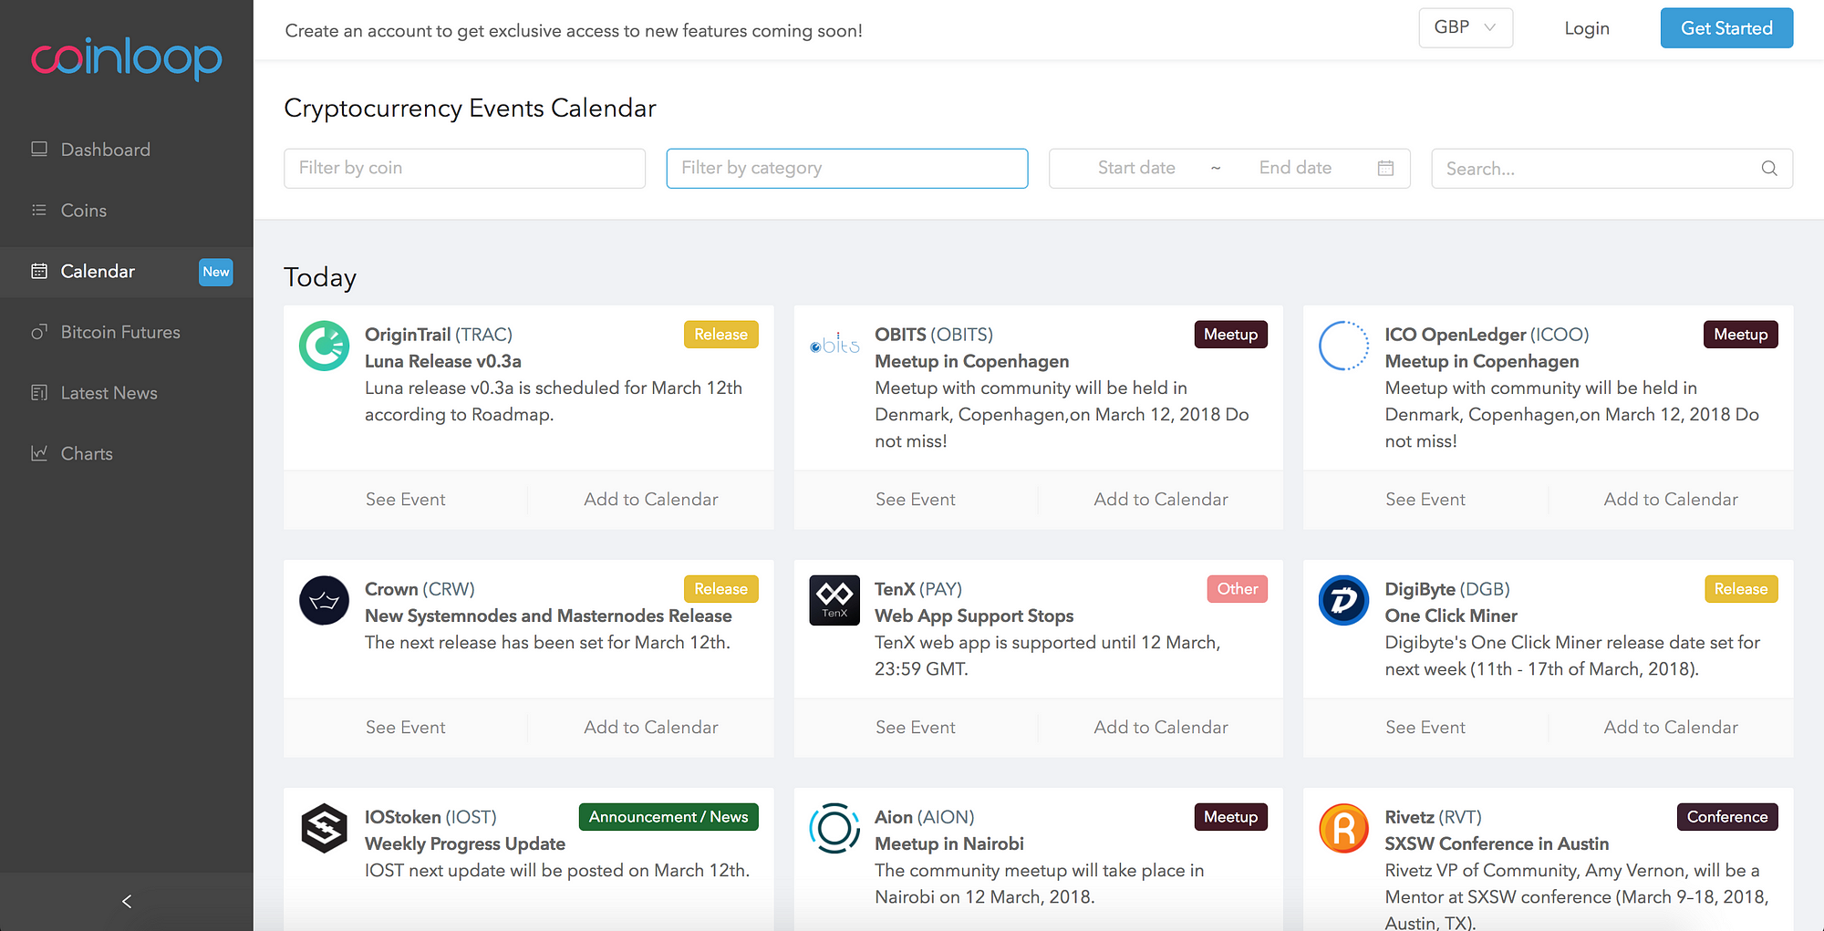Click the Meetup tag on Aion card
Screen dimensions: 1824x931
click(x=1230, y=817)
